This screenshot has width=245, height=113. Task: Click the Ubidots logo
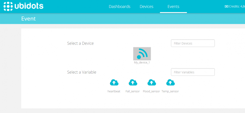23,6
